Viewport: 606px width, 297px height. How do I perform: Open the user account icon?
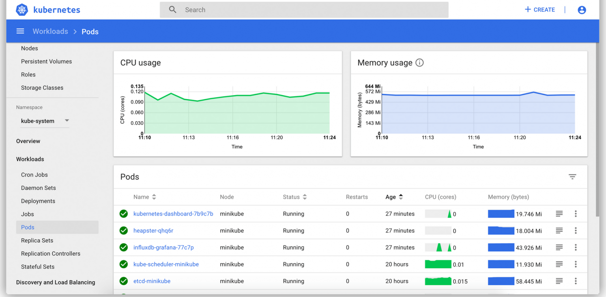[x=582, y=10]
